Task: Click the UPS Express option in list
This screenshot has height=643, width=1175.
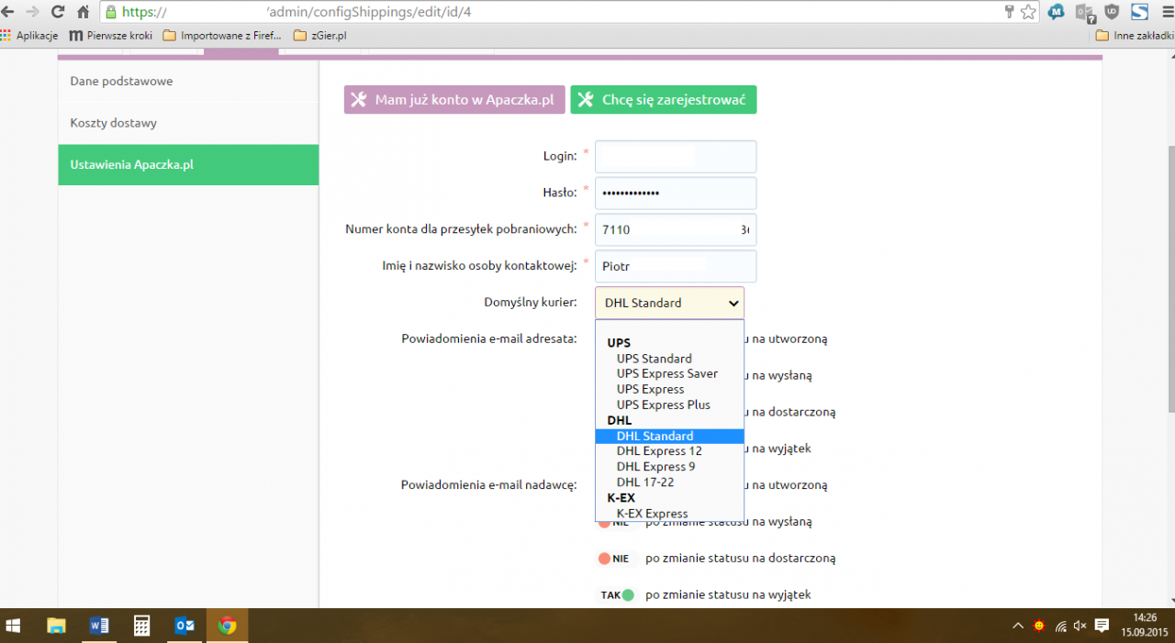Action: coord(651,389)
